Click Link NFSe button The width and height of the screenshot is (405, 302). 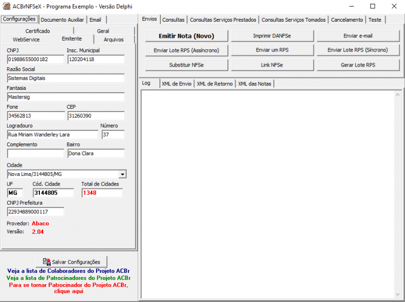pos(272,65)
